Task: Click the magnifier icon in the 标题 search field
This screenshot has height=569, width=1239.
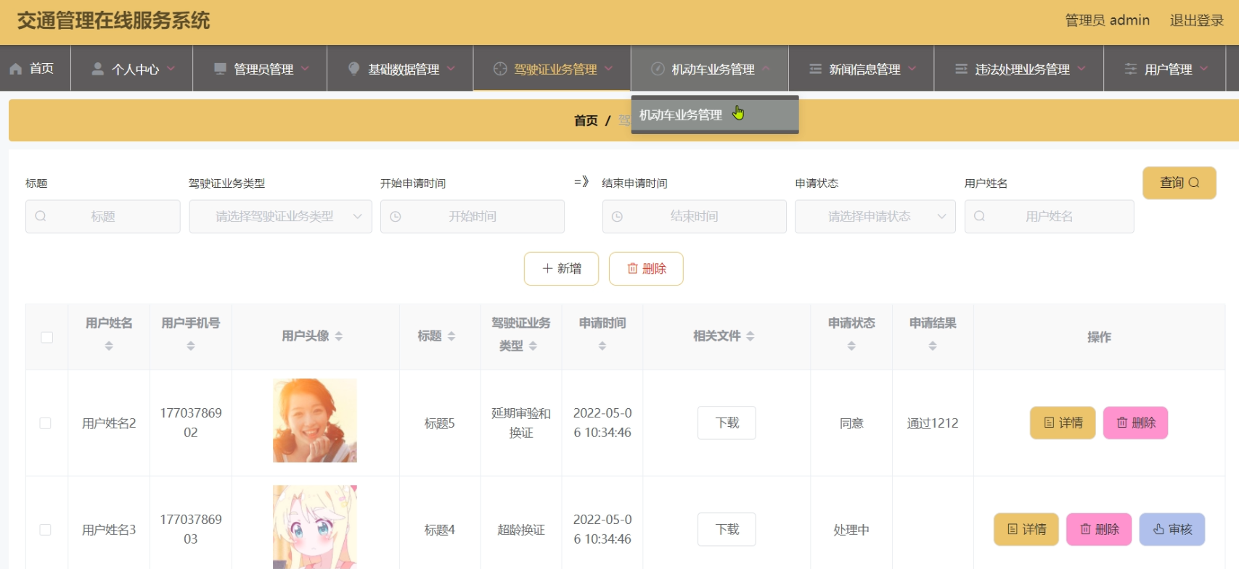Action: (x=41, y=216)
